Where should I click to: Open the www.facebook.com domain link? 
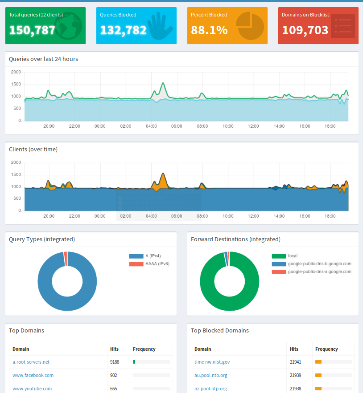coord(33,376)
